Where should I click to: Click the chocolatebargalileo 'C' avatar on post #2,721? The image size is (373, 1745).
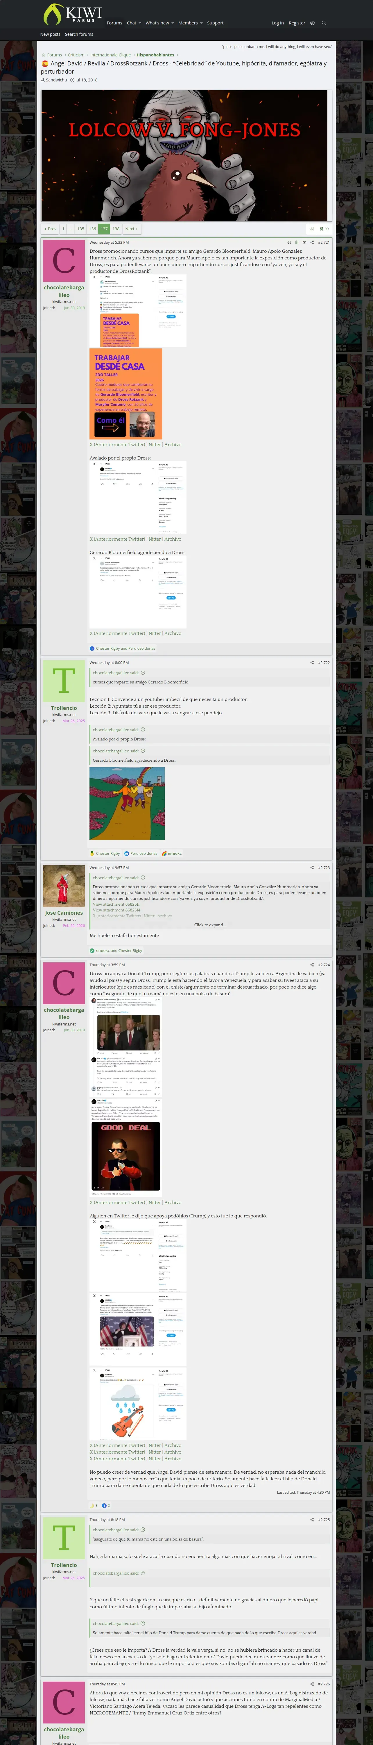[64, 261]
